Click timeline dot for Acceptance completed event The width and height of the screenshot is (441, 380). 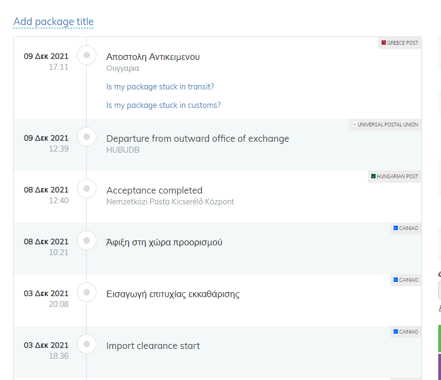(87, 189)
